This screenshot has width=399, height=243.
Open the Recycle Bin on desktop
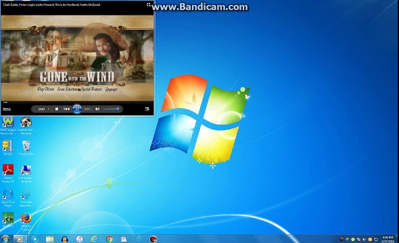pos(26,148)
